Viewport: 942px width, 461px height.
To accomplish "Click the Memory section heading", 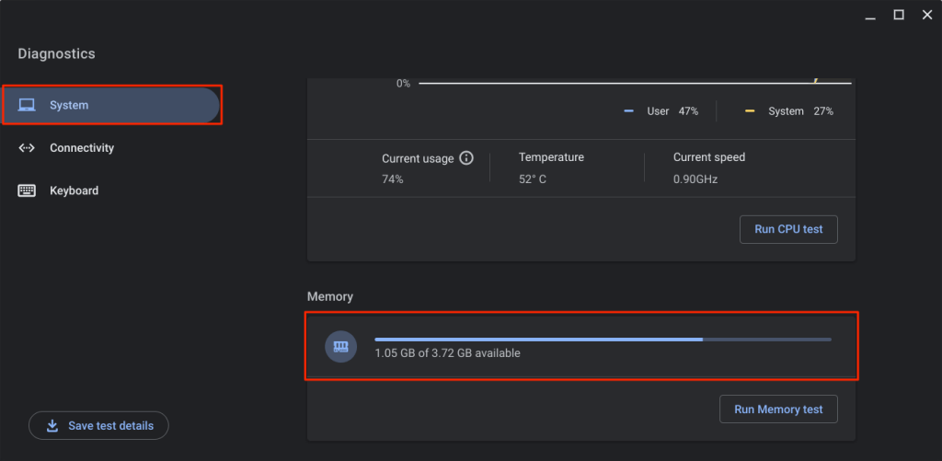I will pos(330,296).
